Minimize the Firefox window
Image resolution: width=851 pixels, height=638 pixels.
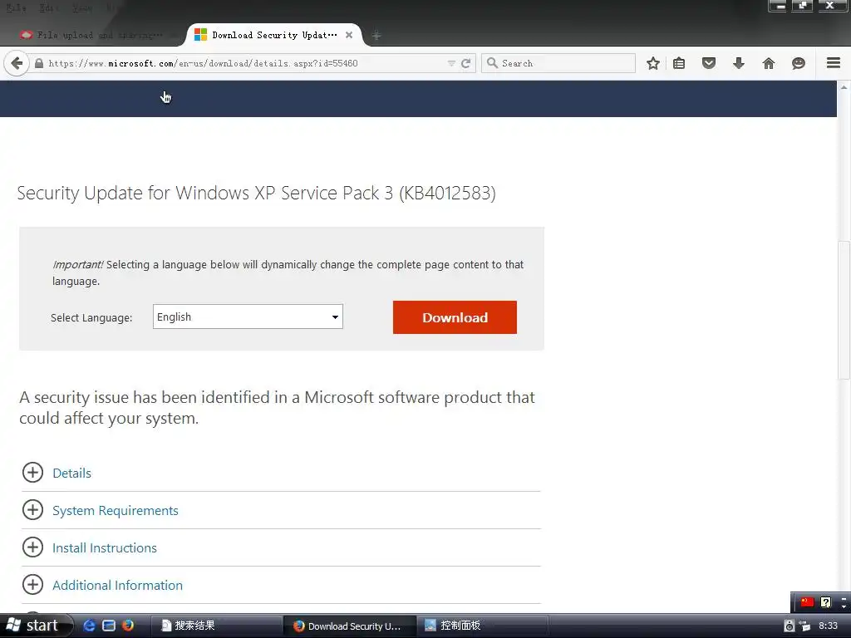tap(777, 6)
